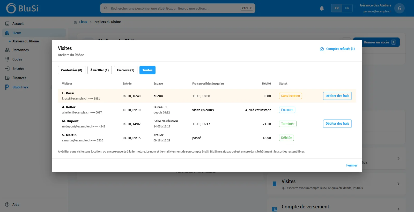Expand the card chevron above Visites
The width and height of the screenshot is (414, 212).
click(x=398, y=158)
